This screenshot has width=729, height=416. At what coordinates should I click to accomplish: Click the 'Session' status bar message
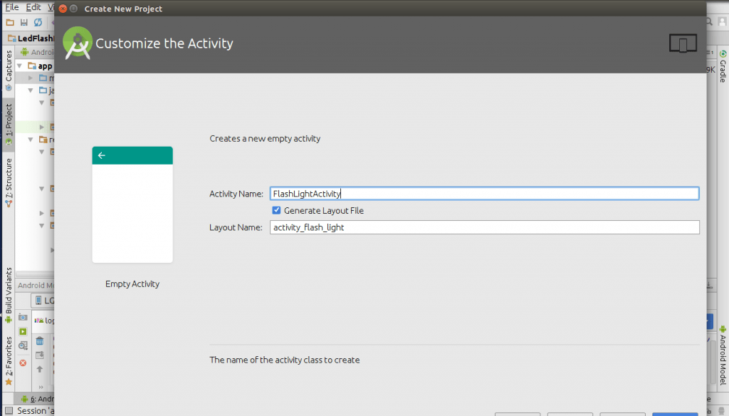36,411
